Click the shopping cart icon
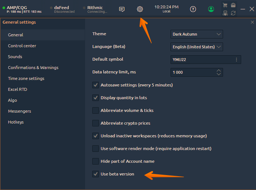 tap(225, 5)
